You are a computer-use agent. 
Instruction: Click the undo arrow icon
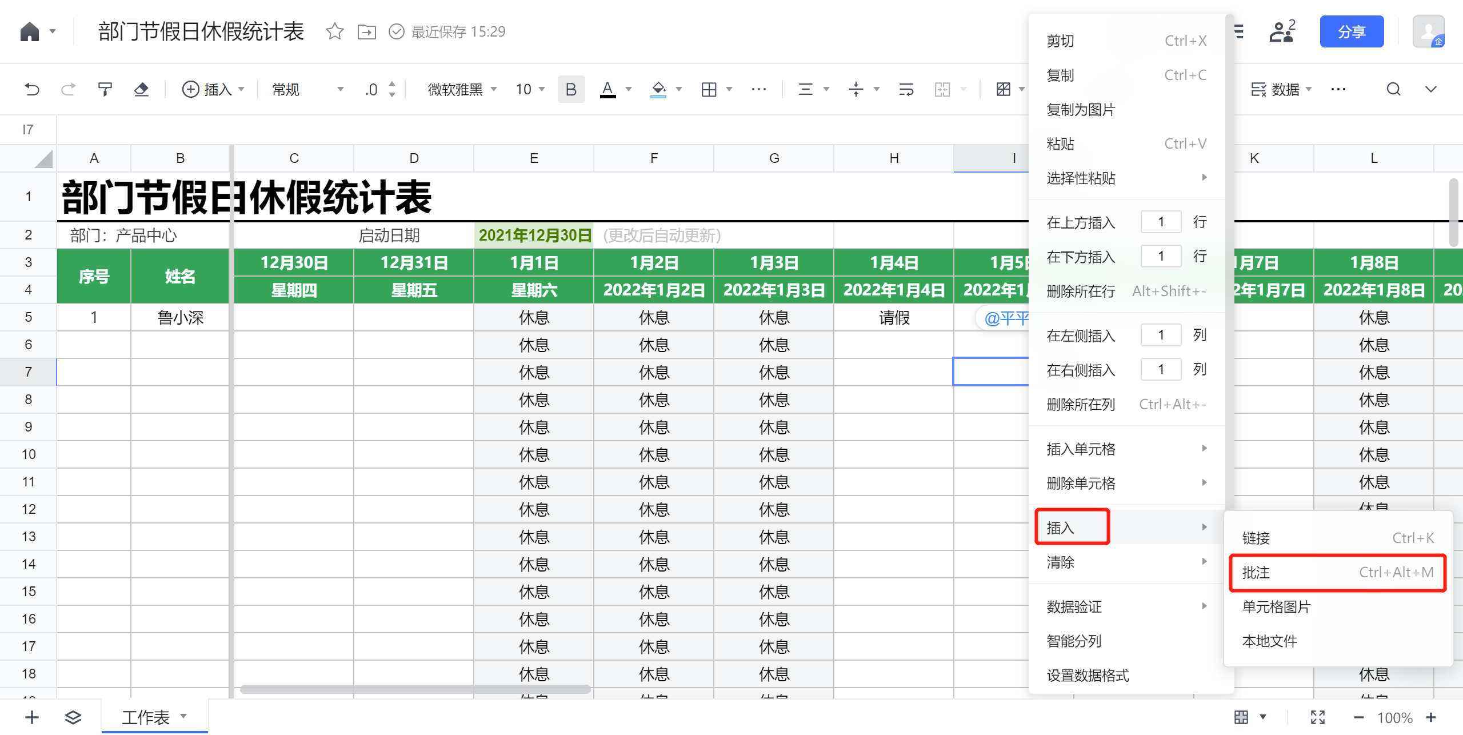[x=32, y=89]
